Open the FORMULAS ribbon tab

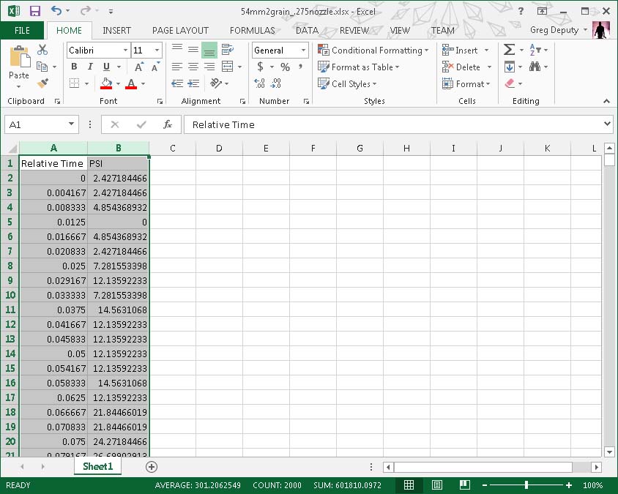[x=252, y=31]
